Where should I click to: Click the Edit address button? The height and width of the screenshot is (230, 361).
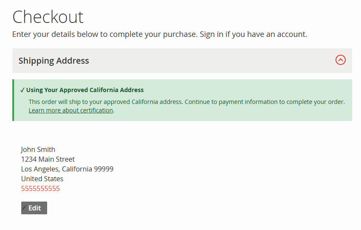[34, 208]
